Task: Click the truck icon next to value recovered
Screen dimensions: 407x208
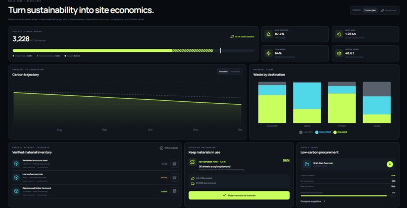Action: tap(192, 183)
